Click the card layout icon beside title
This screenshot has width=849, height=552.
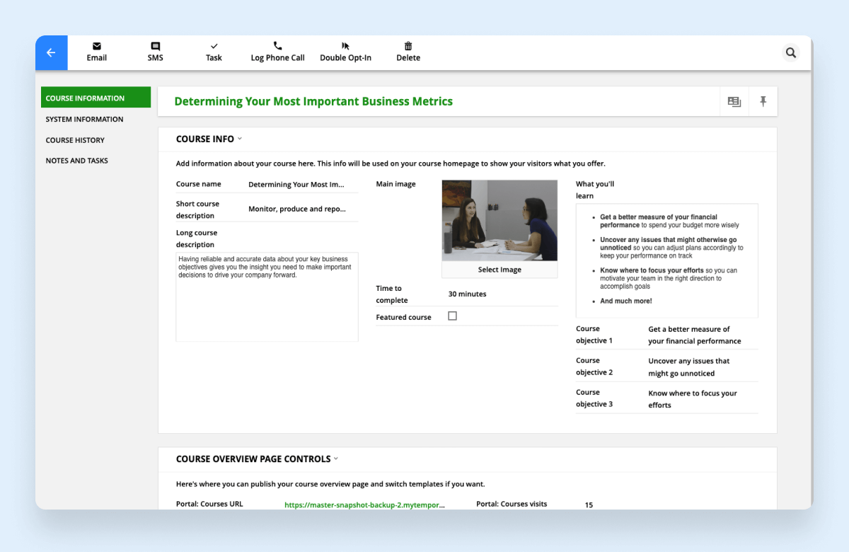(x=734, y=102)
